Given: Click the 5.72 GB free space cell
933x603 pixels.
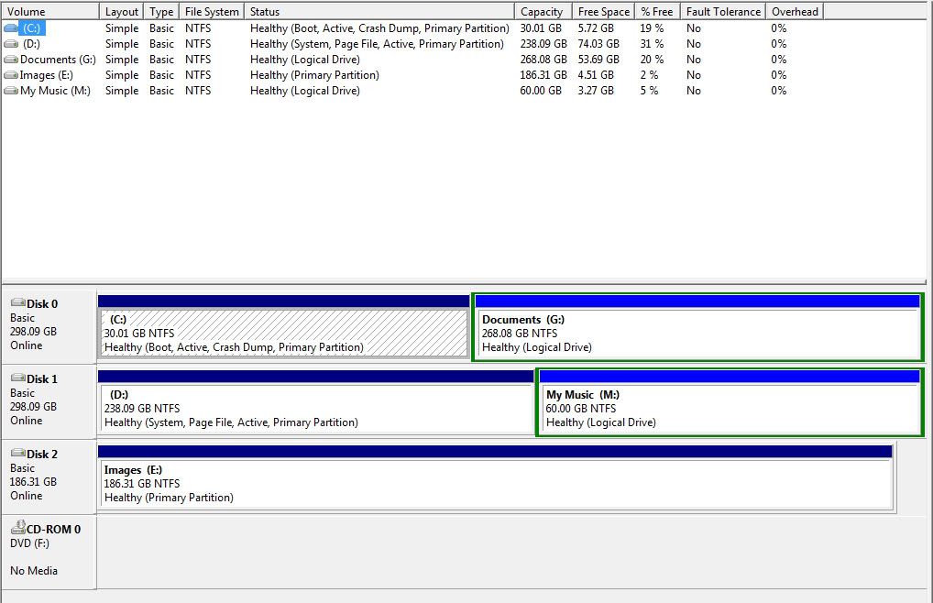Looking at the screenshot, I should point(596,27).
